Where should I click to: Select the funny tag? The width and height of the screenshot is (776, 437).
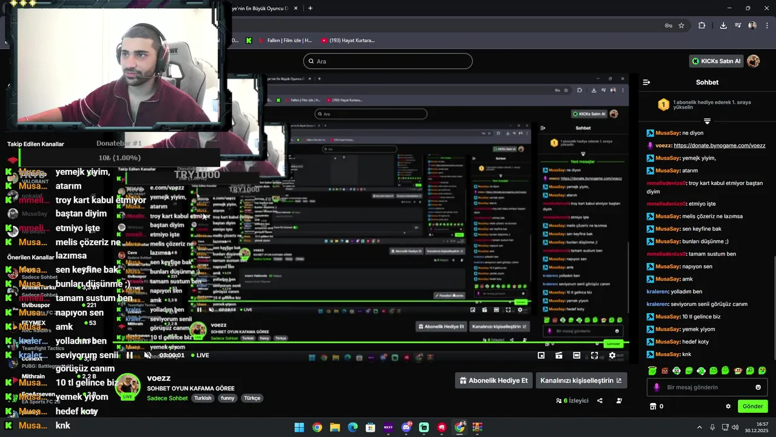[227, 398]
